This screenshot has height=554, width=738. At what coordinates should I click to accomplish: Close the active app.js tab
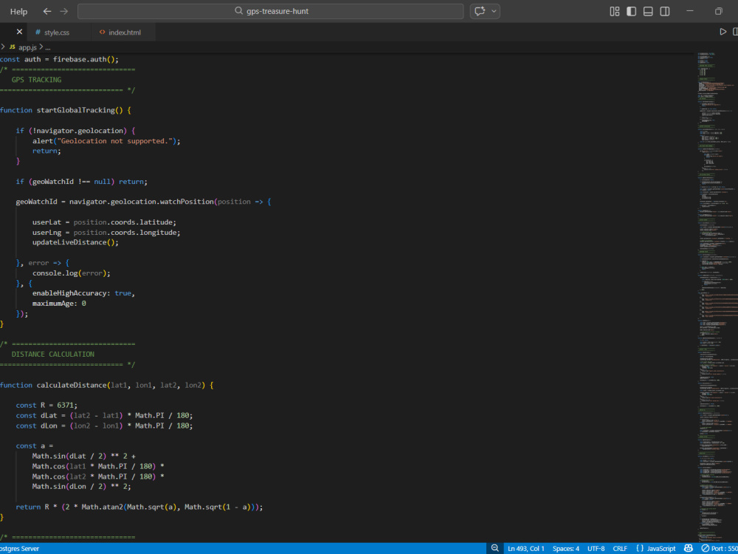[x=19, y=32]
